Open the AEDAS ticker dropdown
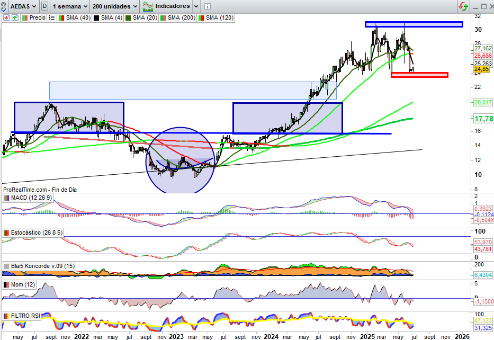Viewport: 494px width, 340px height. 23,6
